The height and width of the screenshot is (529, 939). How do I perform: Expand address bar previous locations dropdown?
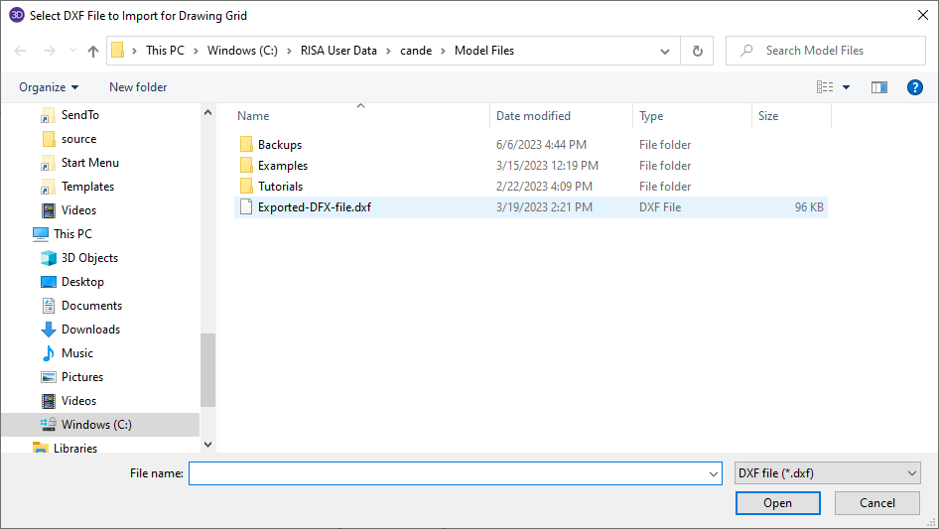pyautogui.click(x=664, y=51)
